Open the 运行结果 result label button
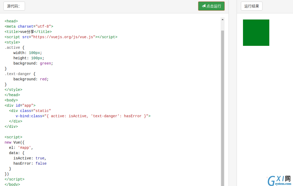This screenshot has width=293, height=186. [251, 6]
